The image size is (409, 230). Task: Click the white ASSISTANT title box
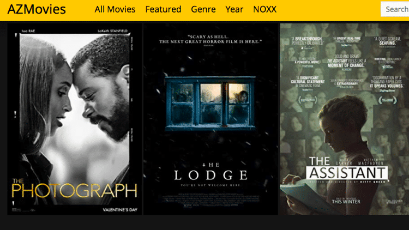pyautogui.click(x=347, y=173)
